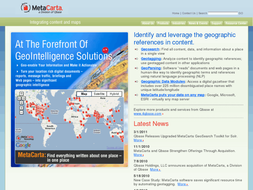
Task: Click the 'At The Forefront Of' banner heading
Action: 52,44
